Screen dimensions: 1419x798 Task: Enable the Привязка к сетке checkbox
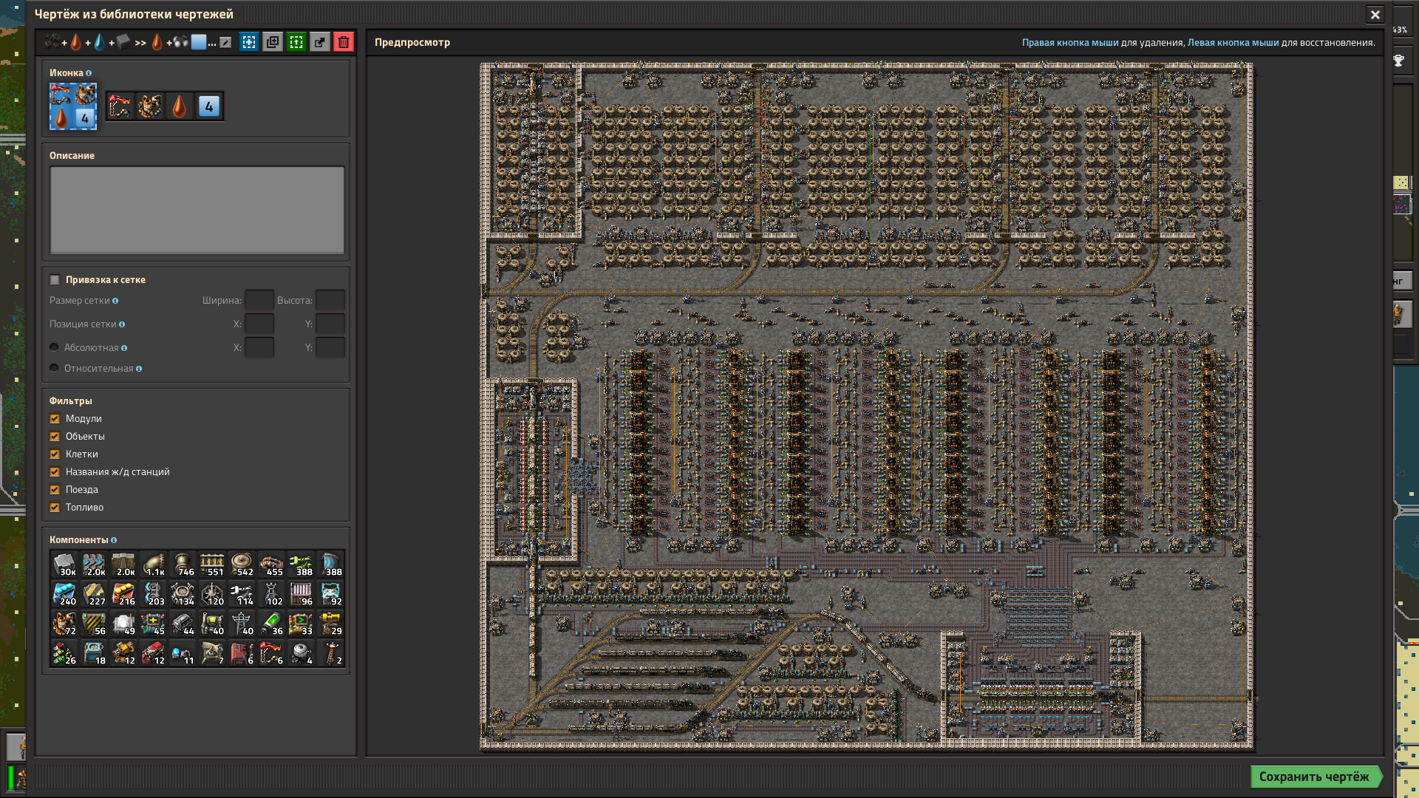[55, 280]
